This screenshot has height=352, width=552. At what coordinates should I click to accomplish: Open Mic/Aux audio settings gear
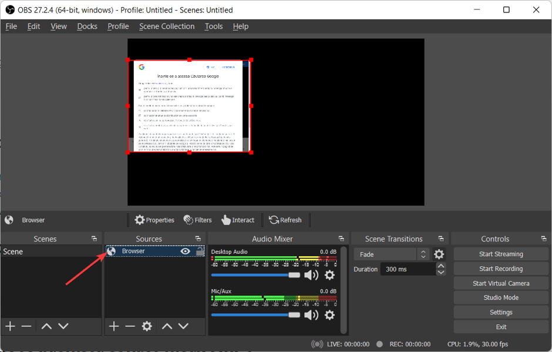[329, 315]
